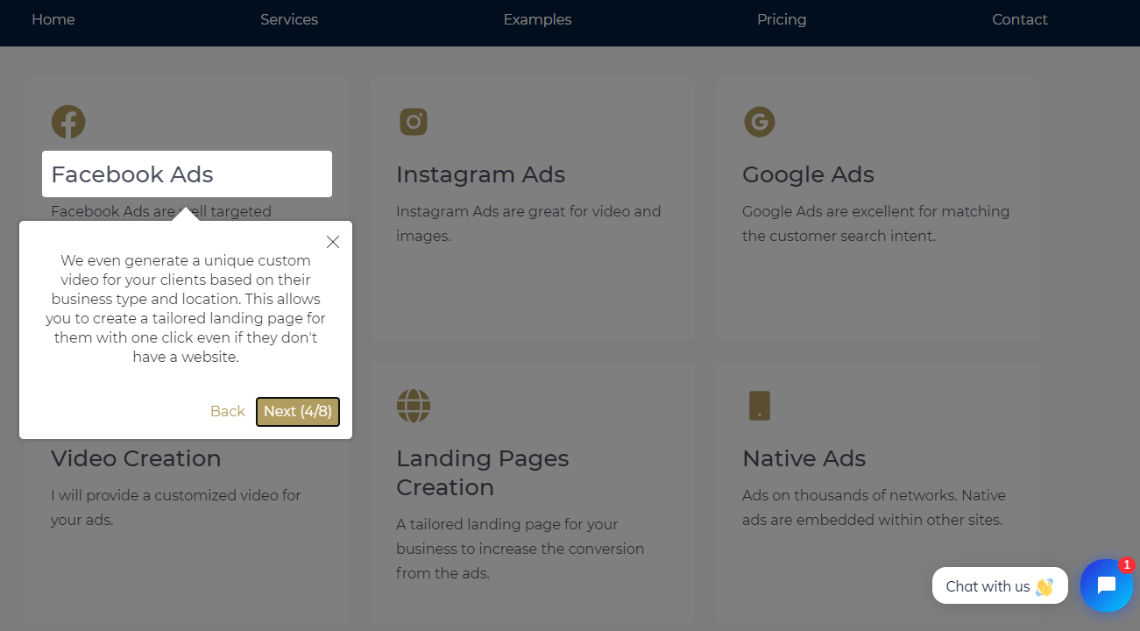Click the globe icon above Landing Pages Creation
The height and width of the screenshot is (631, 1140).
tap(414, 406)
